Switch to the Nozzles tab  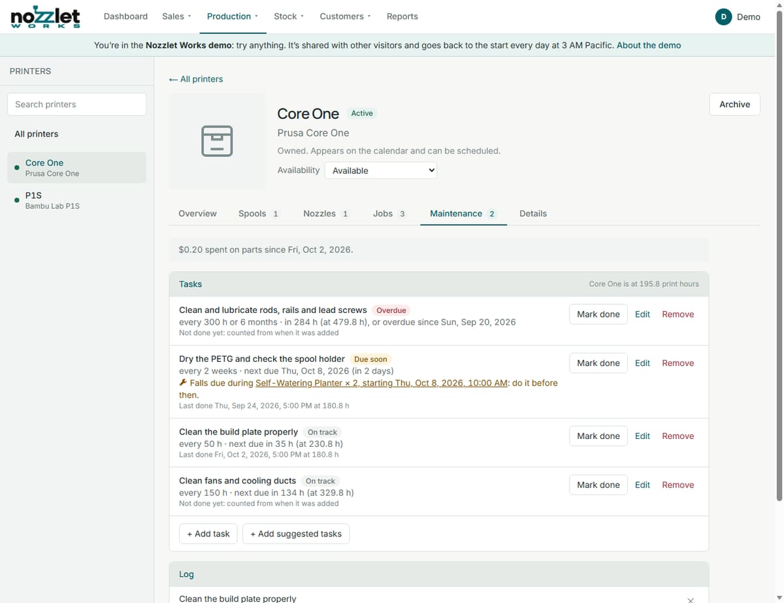(x=327, y=214)
